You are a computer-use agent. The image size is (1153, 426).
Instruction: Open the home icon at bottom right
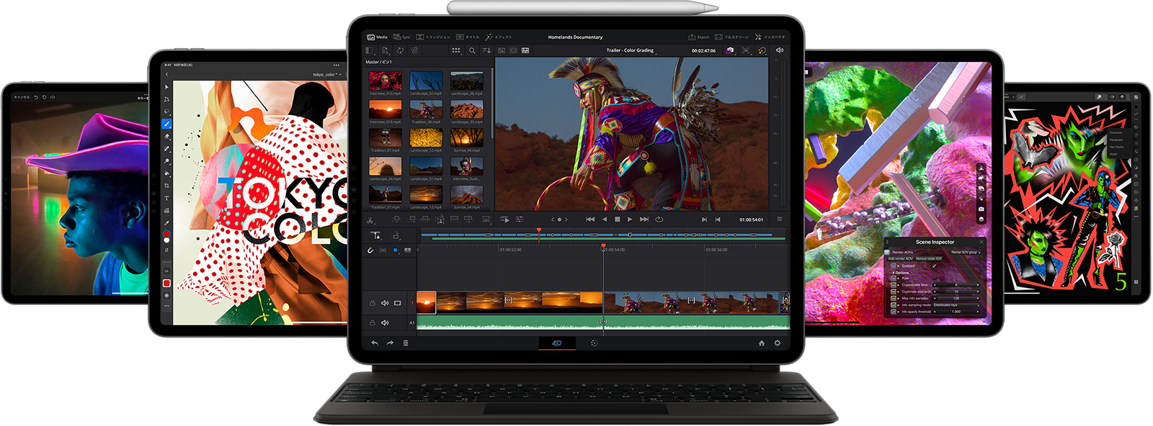761,343
